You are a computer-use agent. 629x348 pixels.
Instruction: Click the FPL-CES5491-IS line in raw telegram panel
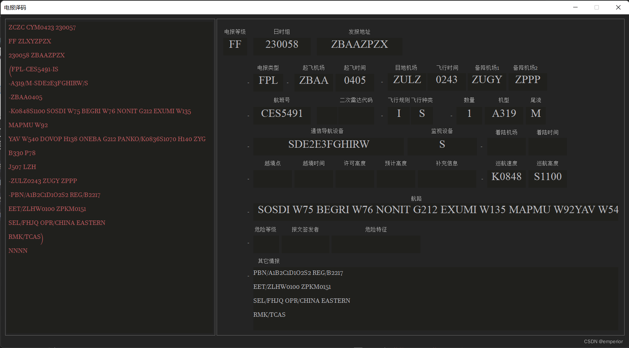coord(34,69)
